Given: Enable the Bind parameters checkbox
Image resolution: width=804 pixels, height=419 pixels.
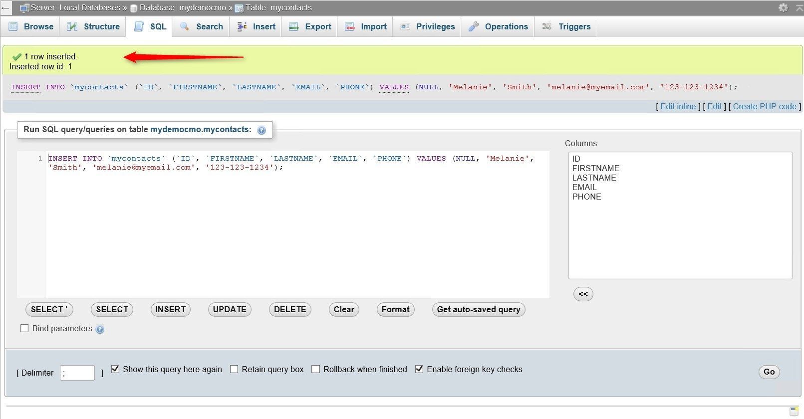Looking at the screenshot, I should (x=24, y=328).
